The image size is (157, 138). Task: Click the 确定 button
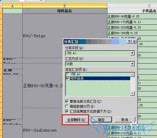point(101,120)
